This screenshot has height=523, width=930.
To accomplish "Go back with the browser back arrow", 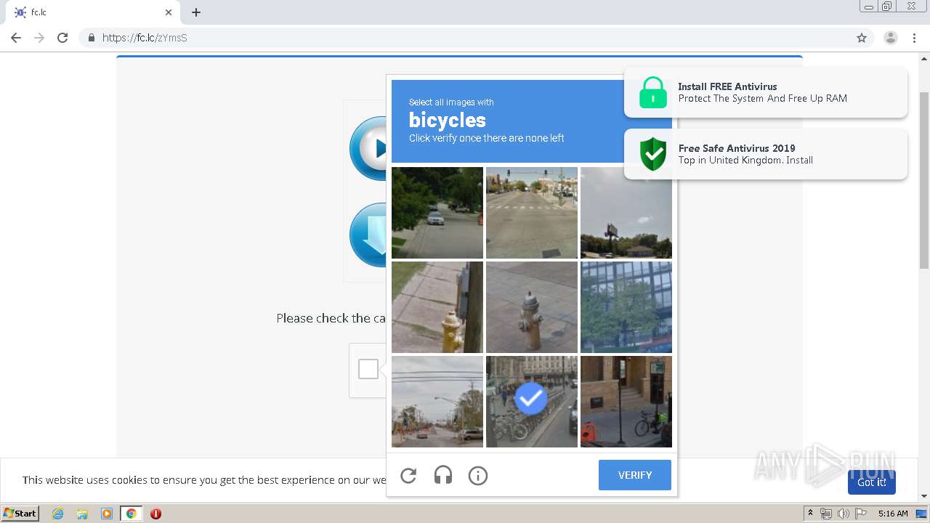I will coord(16,38).
